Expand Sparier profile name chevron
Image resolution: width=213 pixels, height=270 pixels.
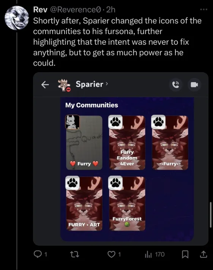[x=107, y=84]
